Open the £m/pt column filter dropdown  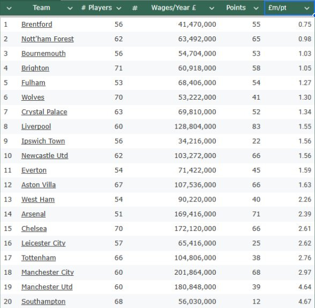coord(306,8)
